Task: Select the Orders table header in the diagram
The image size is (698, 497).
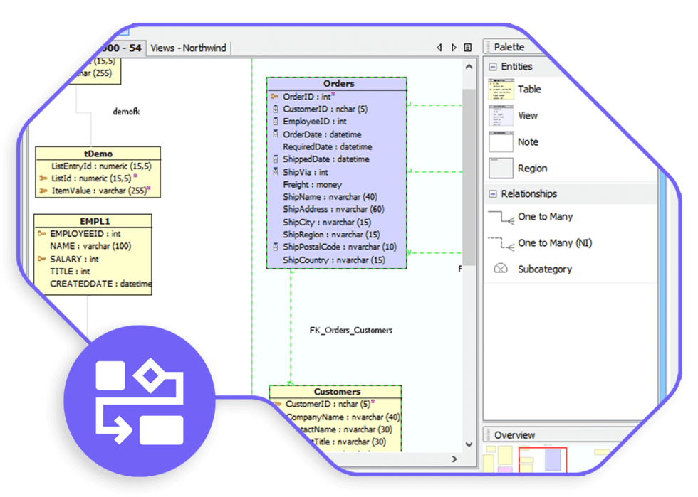Action: click(x=338, y=83)
